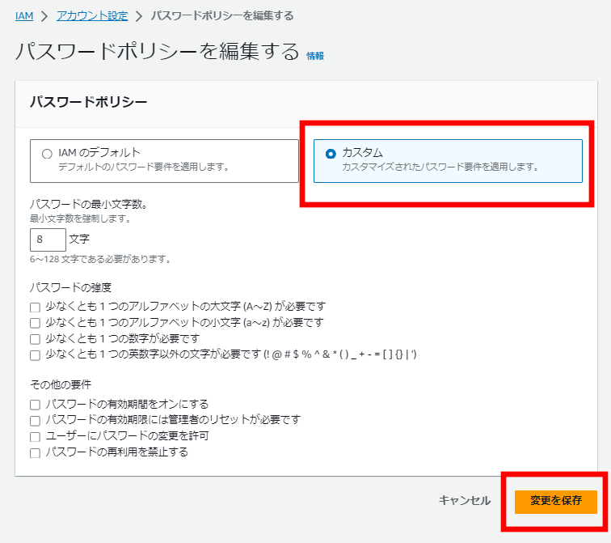Screen dimensions: 611x543
Task: Check non-alphanumeric character requirement box
Action: pyautogui.click(x=35, y=355)
